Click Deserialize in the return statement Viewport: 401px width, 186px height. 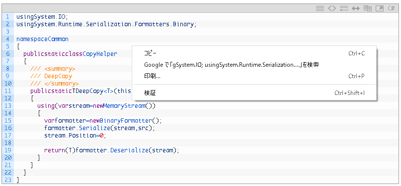(x=129, y=150)
